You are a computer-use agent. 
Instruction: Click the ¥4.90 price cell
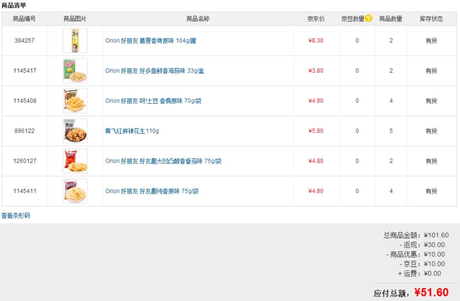coord(316,101)
